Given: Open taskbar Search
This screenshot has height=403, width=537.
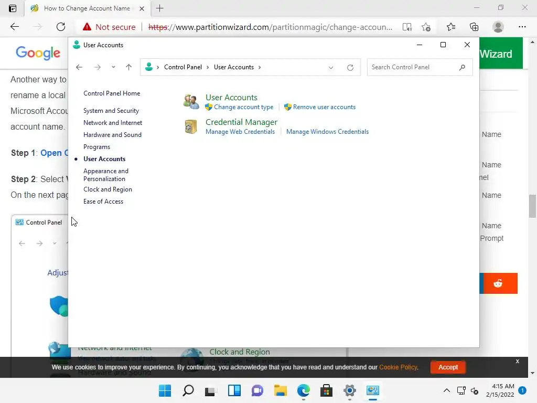Looking at the screenshot, I should click(188, 390).
